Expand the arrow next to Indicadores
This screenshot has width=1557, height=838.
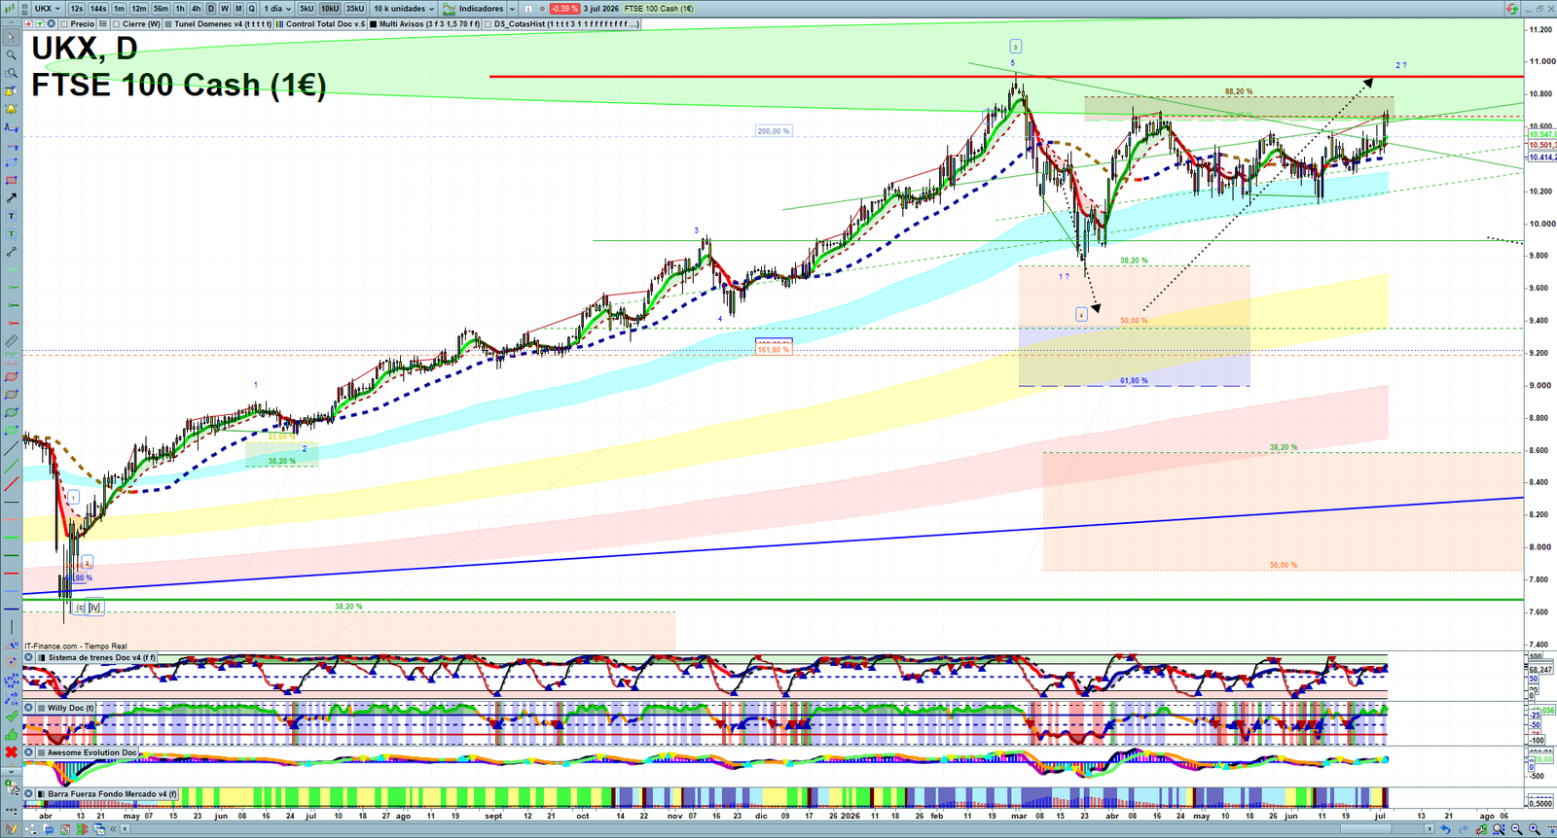(512, 9)
